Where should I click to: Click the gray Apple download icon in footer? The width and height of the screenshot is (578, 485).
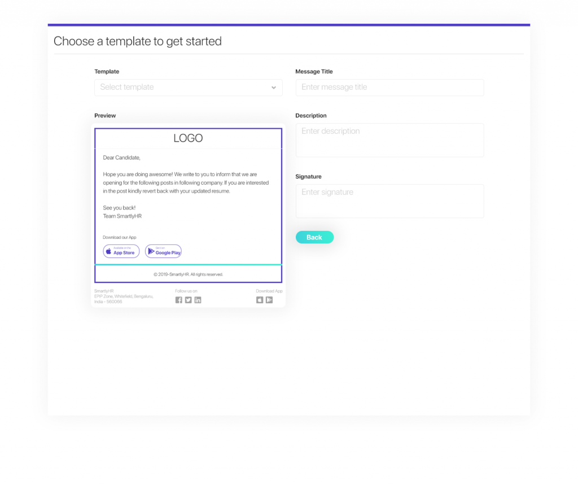[x=260, y=300]
